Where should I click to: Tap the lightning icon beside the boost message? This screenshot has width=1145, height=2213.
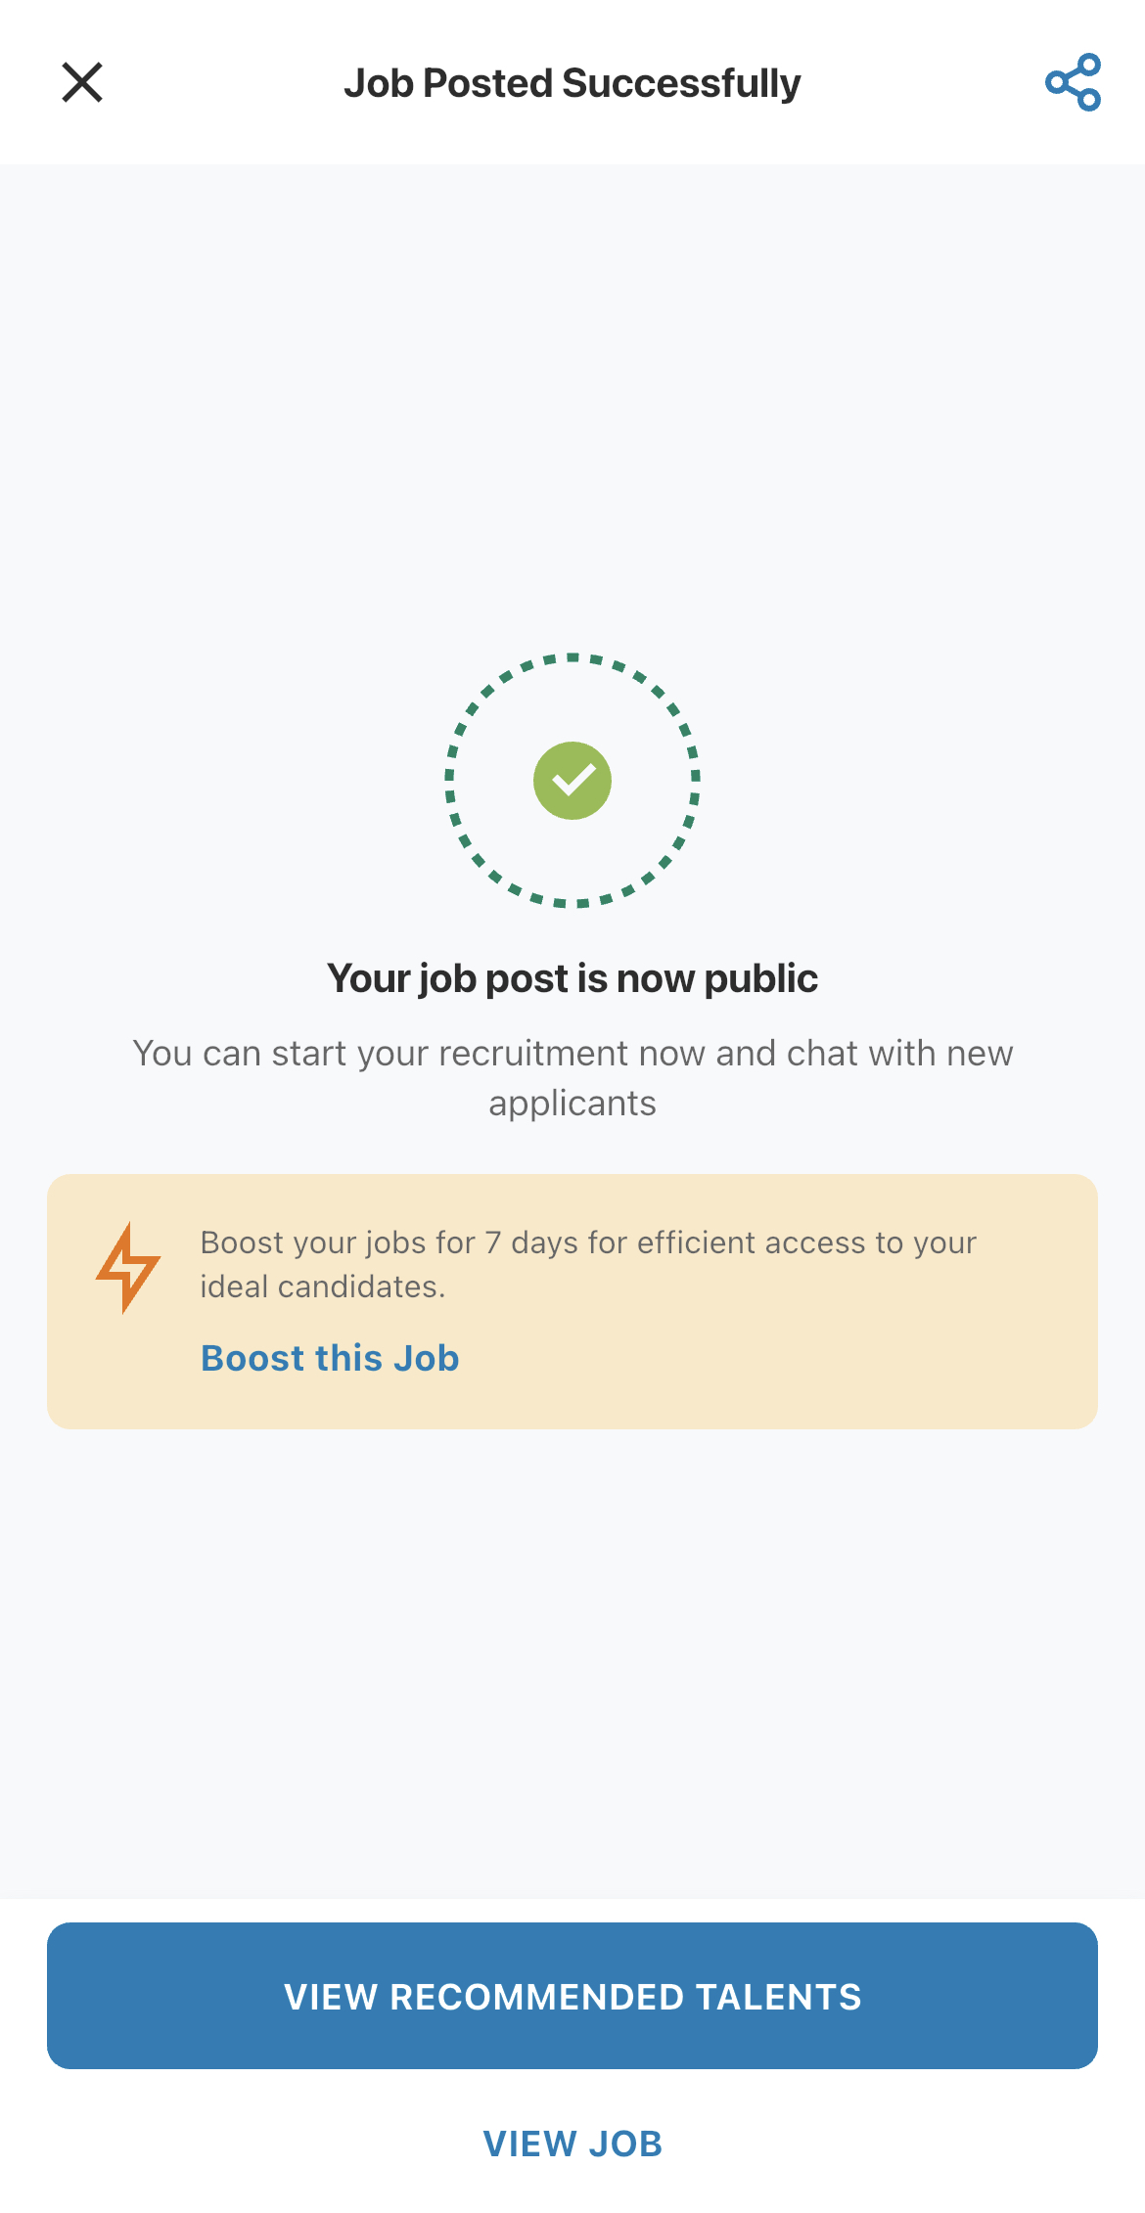pyautogui.click(x=127, y=1267)
